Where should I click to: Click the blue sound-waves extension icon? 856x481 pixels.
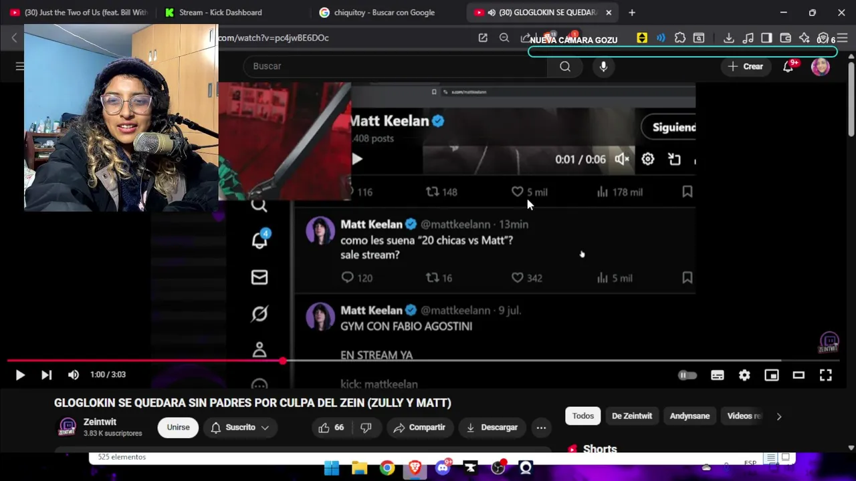tap(661, 38)
